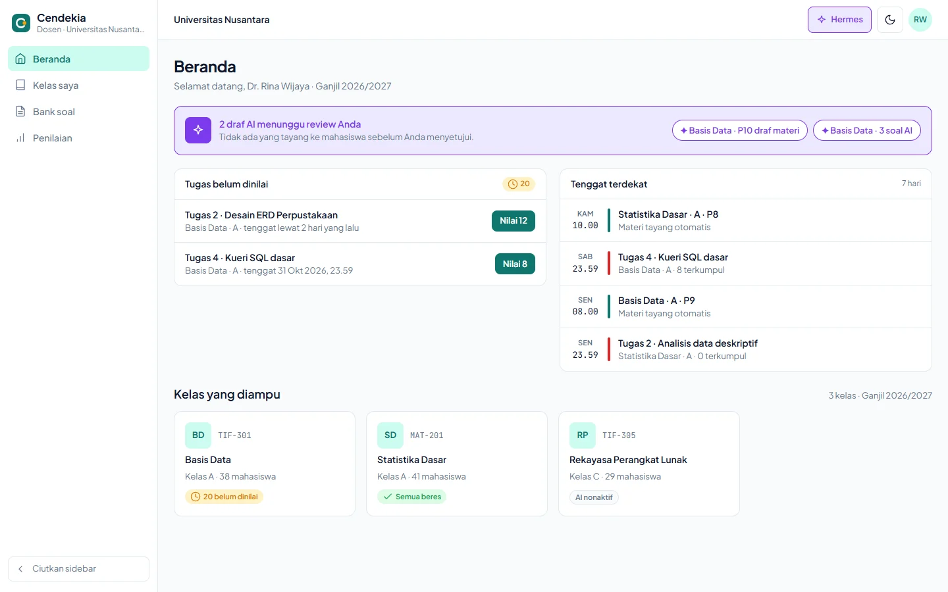This screenshot has width=948, height=592.
Task: Open Basis Data 3 soal AI chip
Action: pos(866,130)
